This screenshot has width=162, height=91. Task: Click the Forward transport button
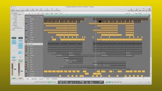(x=44, y=82)
